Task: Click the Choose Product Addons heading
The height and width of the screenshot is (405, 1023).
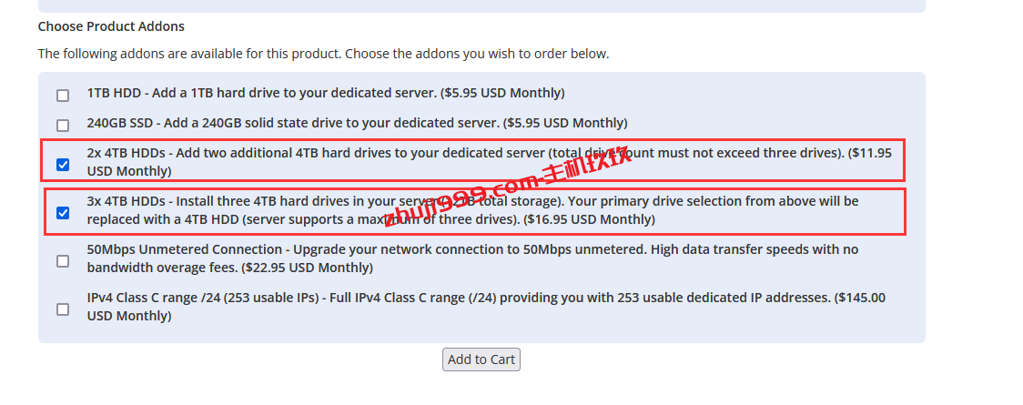Action: tap(111, 26)
